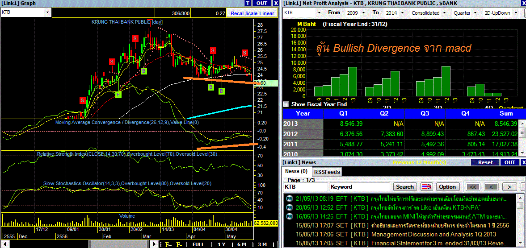Click the Reset button in News header
This screenshot has height=248, width=526.
[485, 162]
